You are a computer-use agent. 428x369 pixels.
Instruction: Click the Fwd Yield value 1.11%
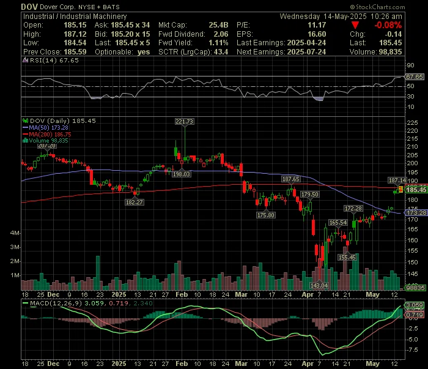(x=218, y=43)
